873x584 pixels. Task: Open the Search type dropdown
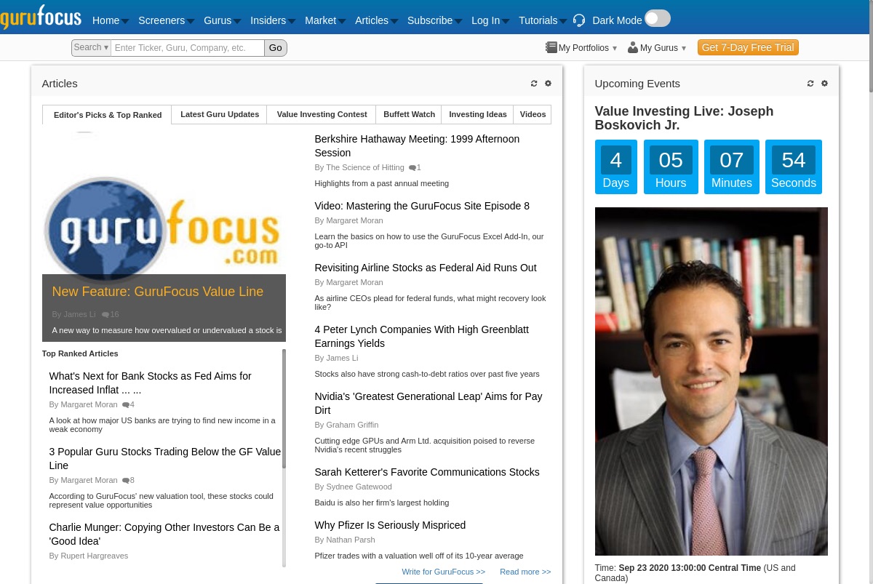91,48
